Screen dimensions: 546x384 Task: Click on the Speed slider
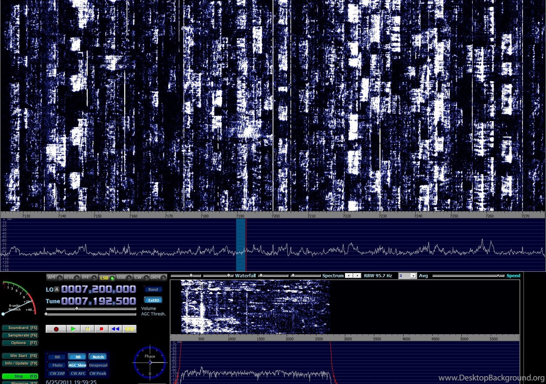coord(468,276)
